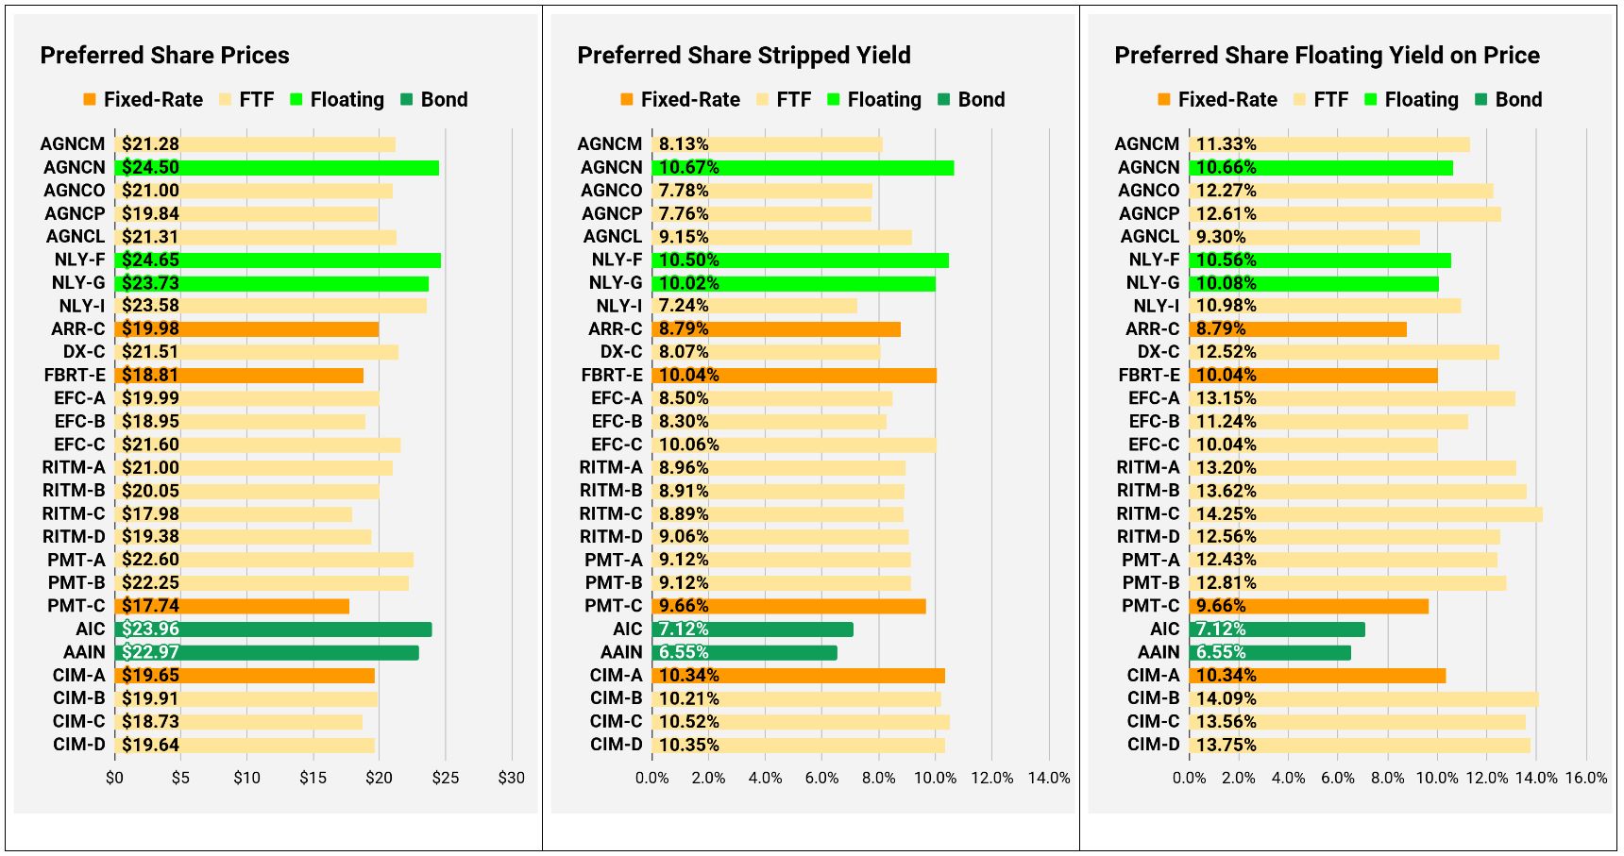1624x856 pixels.
Task: Click the Bond legend label in Preferred Share Prices
Action: tap(444, 99)
